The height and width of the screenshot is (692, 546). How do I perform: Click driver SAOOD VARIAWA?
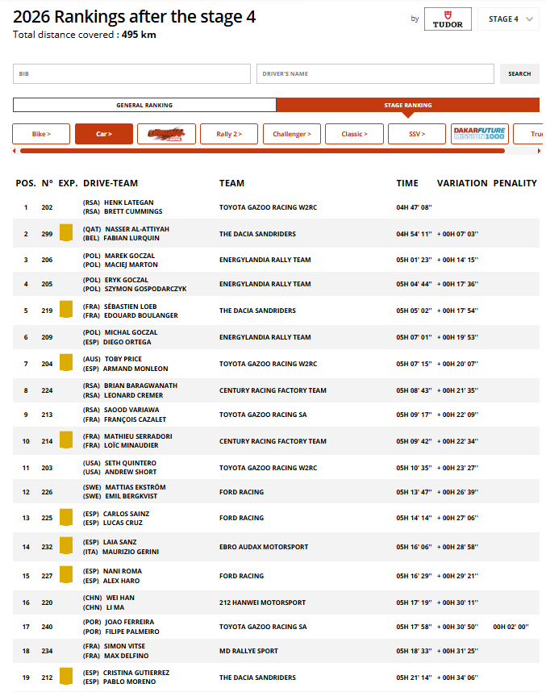pos(131,410)
